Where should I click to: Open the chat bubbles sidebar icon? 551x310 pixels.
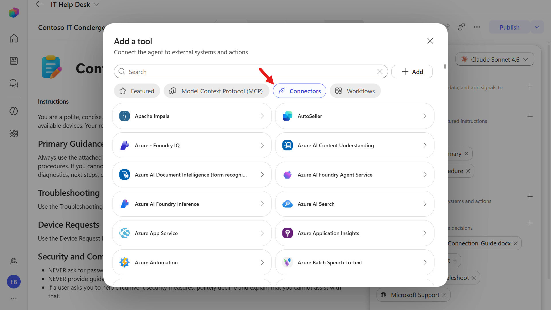[14, 83]
